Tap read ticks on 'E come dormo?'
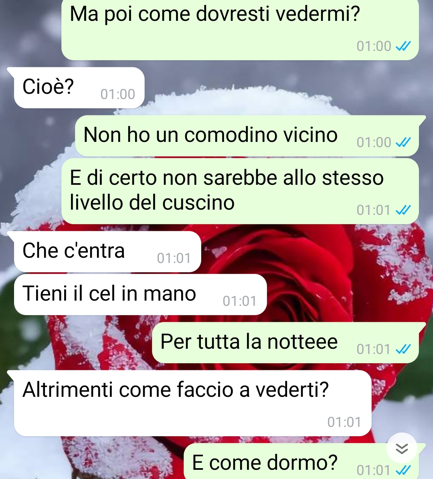The height and width of the screenshot is (479, 433). (403, 469)
